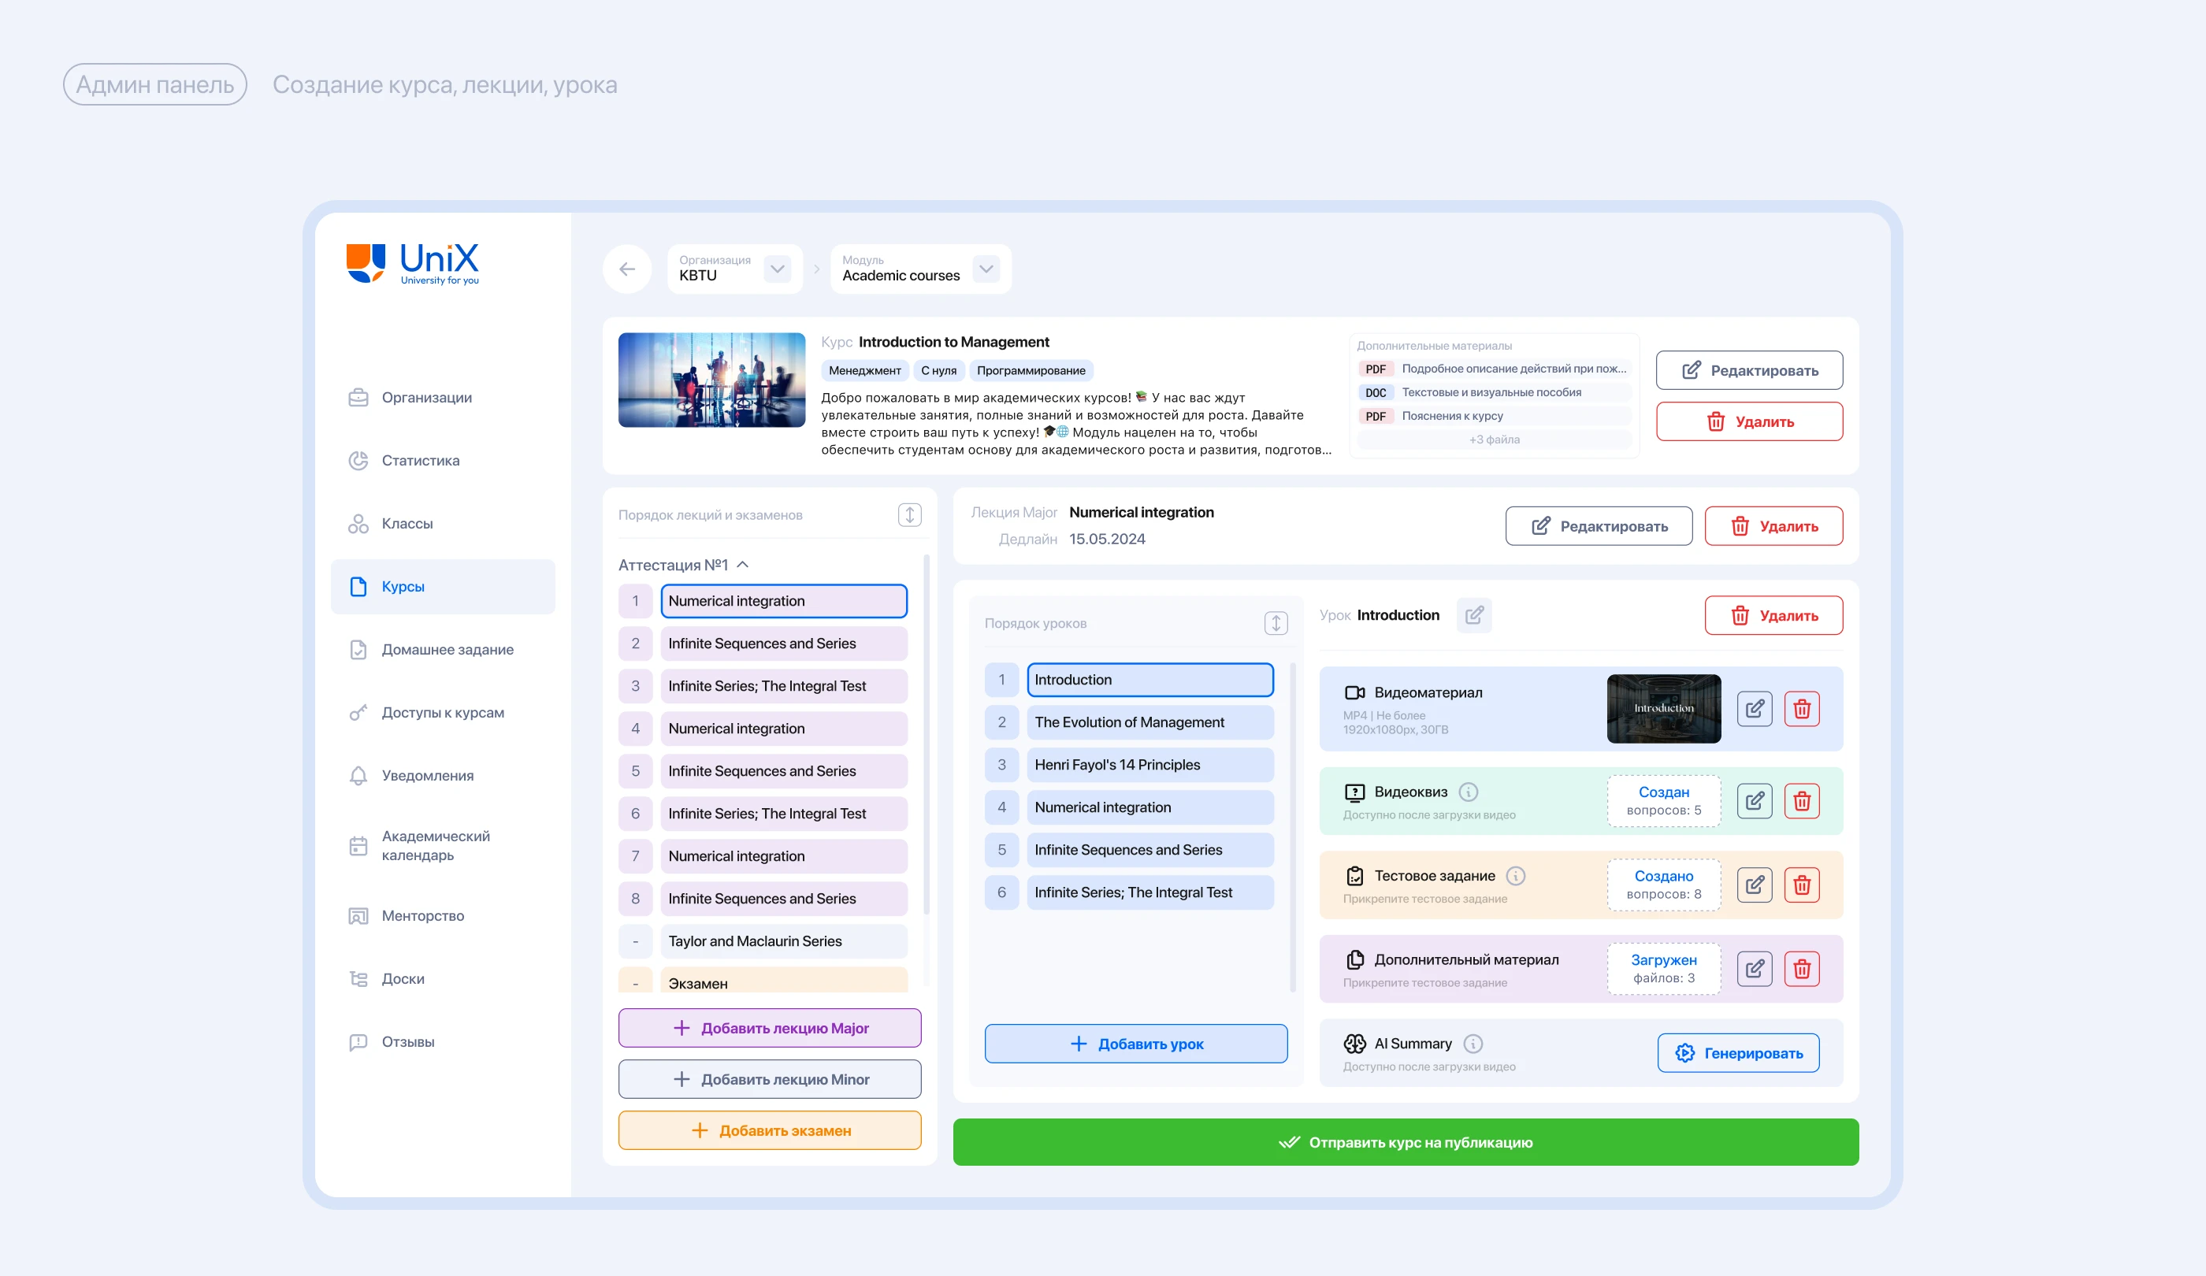Select lesson Henri Fayol's 14 Principles
This screenshot has width=2206, height=1276.
1149,765
